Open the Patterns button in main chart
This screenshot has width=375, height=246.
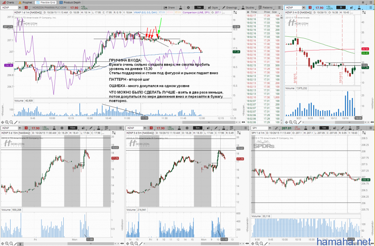click(266, 8)
